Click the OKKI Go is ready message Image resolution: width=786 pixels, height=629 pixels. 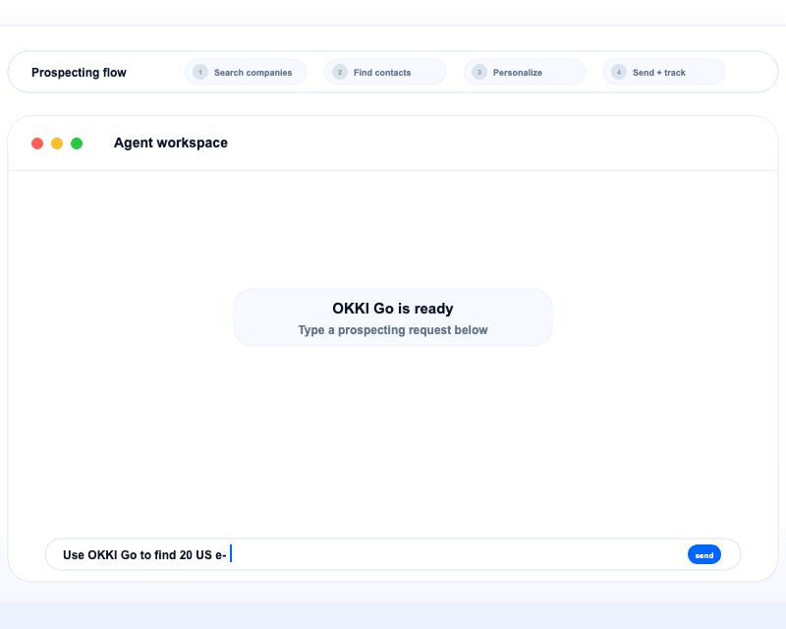pos(392,309)
